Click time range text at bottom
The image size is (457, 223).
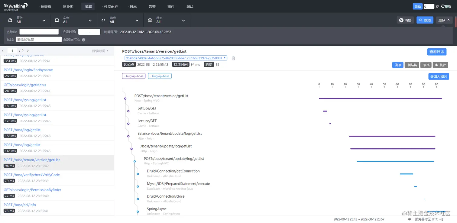pos(359,219)
